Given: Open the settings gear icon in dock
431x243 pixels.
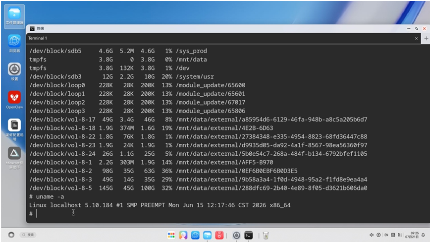Looking at the screenshot, I should tap(236, 235).
